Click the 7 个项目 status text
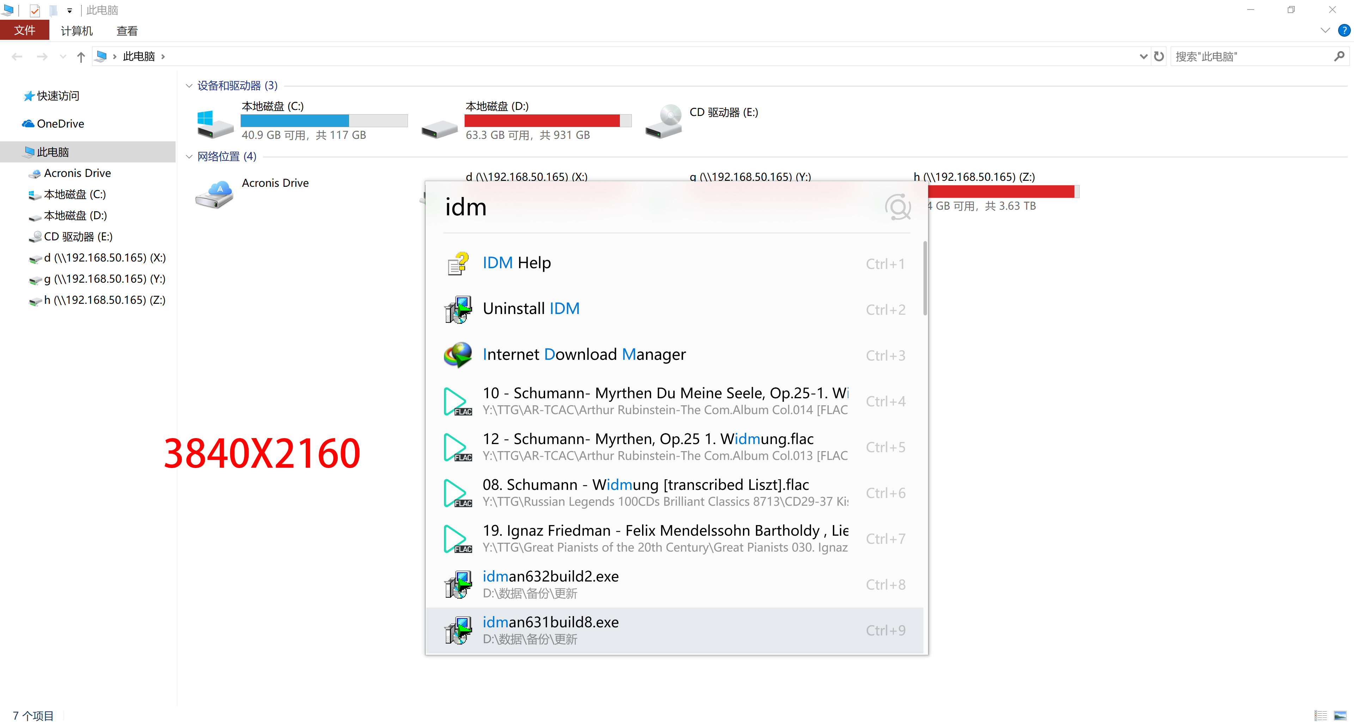1354x726 pixels. click(x=33, y=715)
